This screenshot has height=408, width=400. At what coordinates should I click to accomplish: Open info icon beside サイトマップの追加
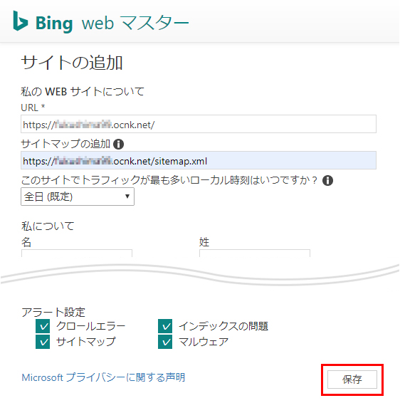pos(118,144)
